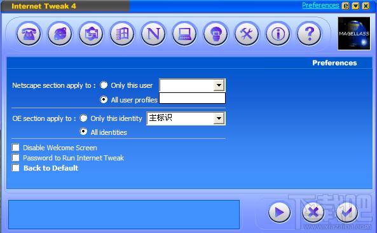Open the crossed tools section icon
The height and width of the screenshot is (233, 377).
click(247, 34)
